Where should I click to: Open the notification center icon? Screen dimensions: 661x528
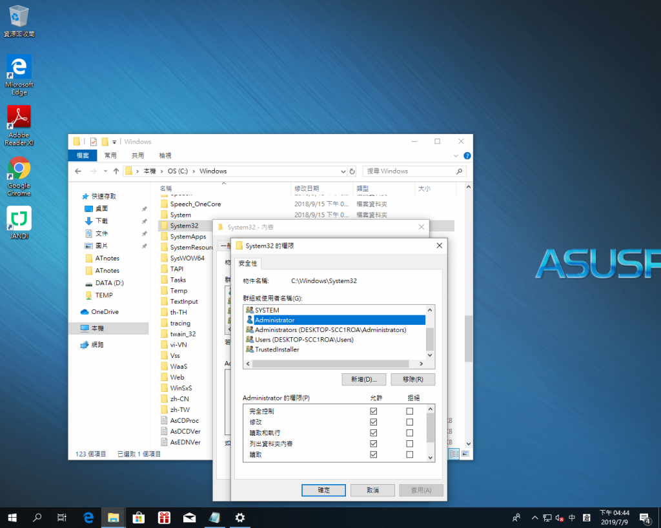(x=645, y=518)
